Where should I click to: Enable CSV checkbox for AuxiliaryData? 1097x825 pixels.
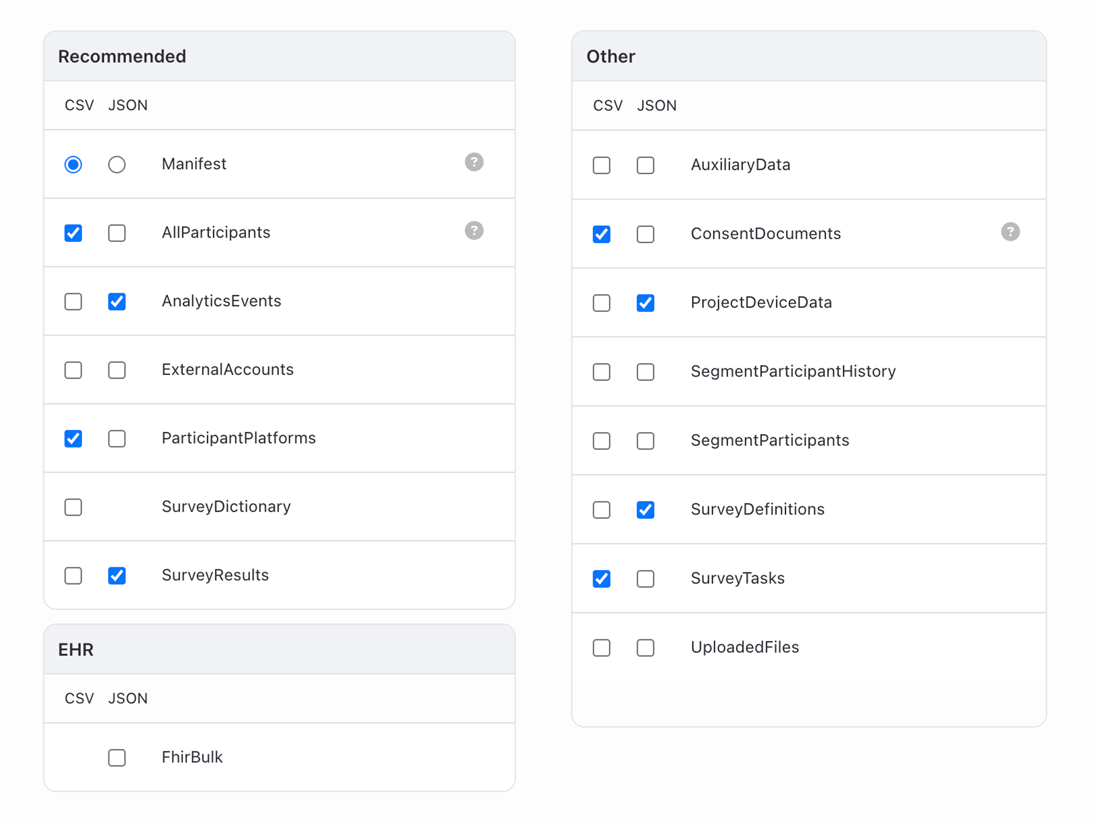click(601, 165)
